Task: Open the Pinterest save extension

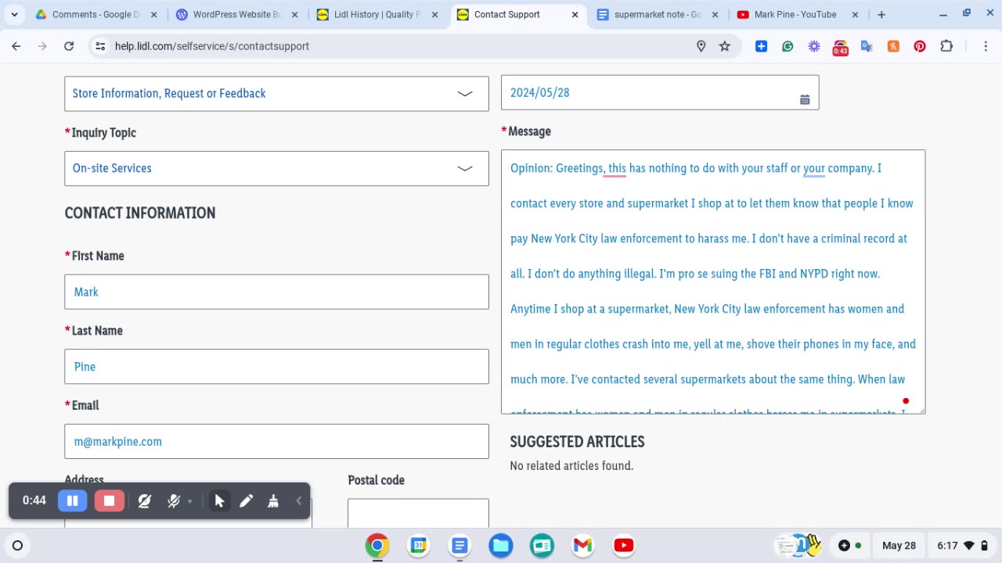Action: [x=920, y=46]
